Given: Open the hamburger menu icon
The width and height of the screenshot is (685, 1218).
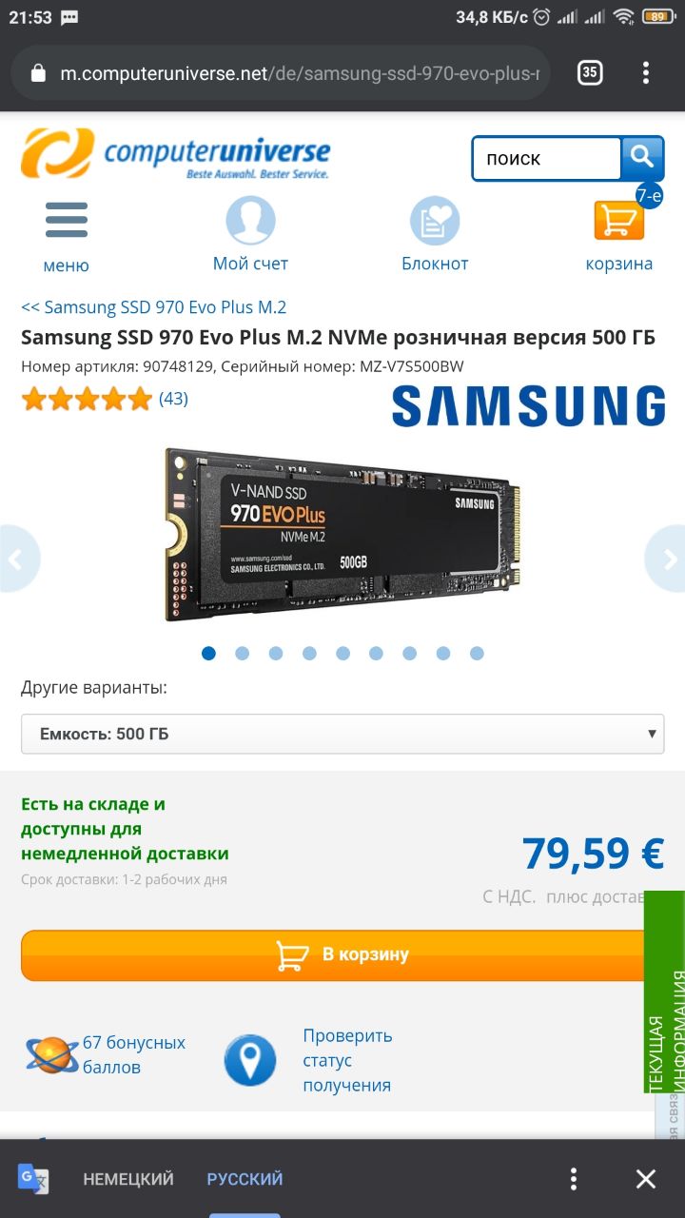Looking at the screenshot, I should [x=66, y=221].
